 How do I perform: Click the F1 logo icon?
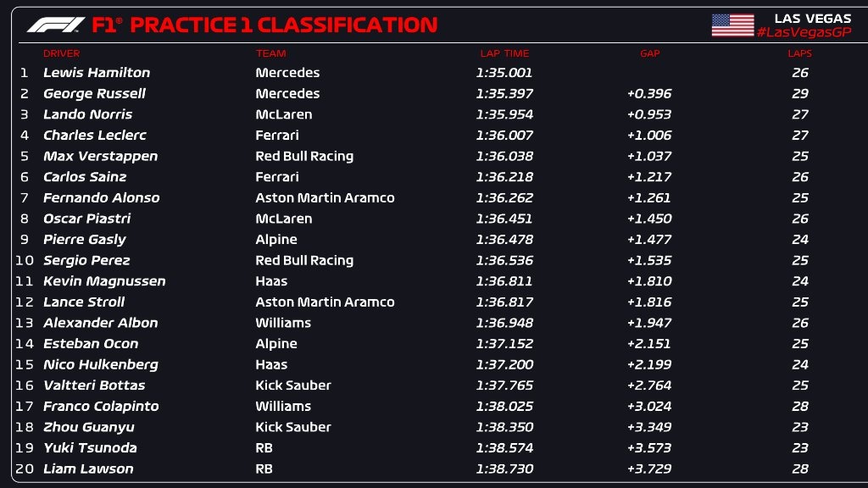click(55, 25)
